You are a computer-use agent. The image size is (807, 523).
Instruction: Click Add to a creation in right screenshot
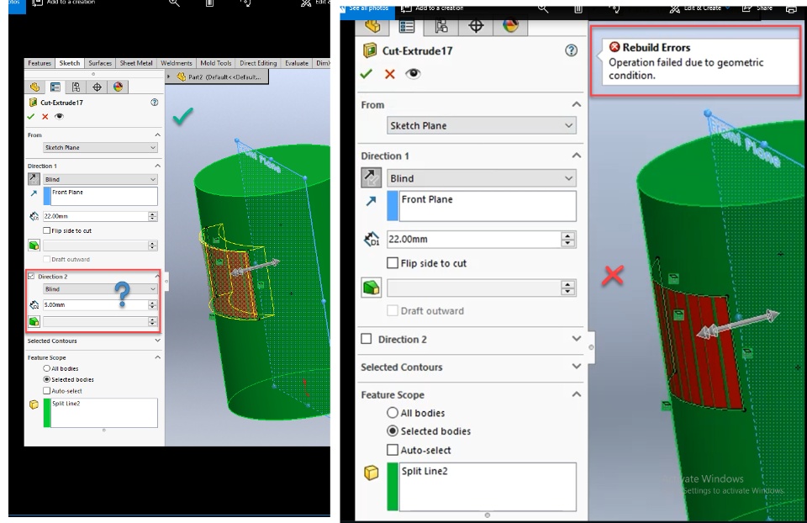tap(433, 8)
